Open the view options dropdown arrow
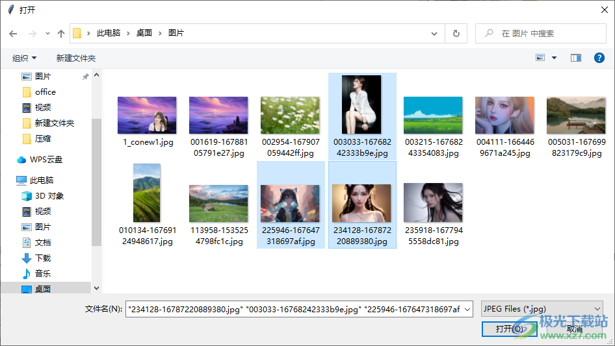The image size is (615, 346). tap(554, 58)
